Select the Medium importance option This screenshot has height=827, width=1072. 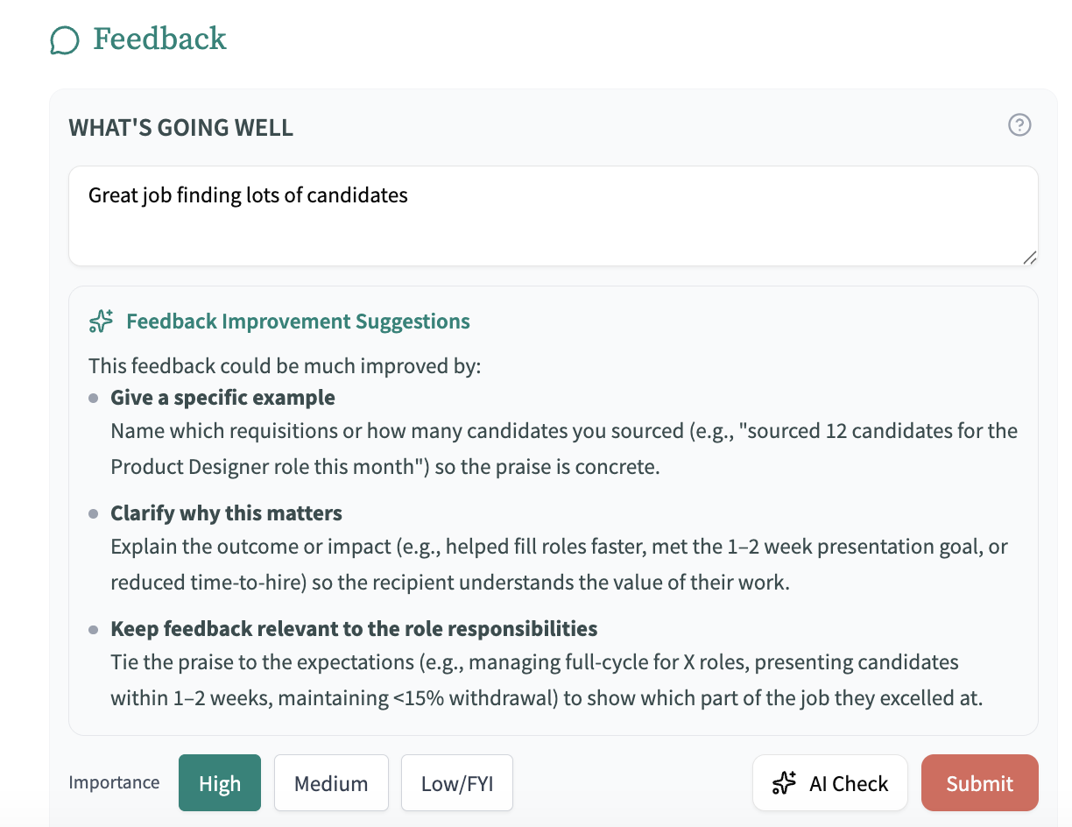point(331,783)
